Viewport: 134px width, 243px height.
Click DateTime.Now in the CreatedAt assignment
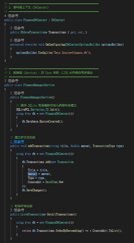54,182
